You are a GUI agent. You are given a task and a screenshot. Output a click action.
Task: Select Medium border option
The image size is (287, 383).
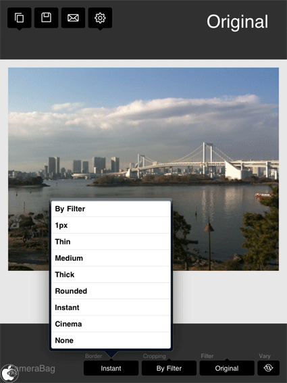point(111,258)
